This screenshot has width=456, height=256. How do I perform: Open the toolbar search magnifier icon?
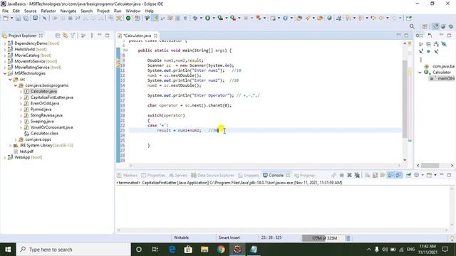click(x=412, y=26)
